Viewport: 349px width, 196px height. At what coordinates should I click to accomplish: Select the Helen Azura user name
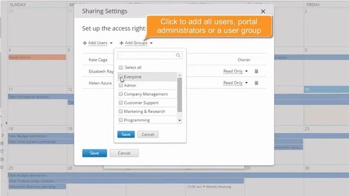pyautogui.click(x=100, y=83)
